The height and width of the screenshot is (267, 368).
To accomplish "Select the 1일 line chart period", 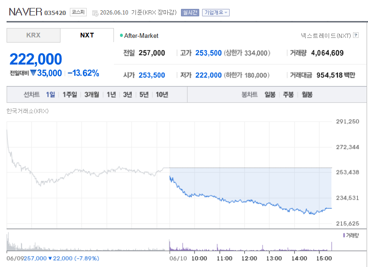I will pyautogui.click(x=51, y=94).
